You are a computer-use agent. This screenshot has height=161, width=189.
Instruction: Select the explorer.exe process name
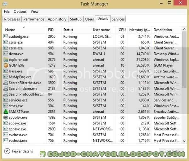coord(18,60)
